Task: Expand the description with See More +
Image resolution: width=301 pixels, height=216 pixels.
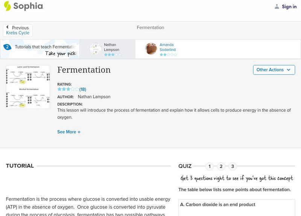Action: point(69,132)
